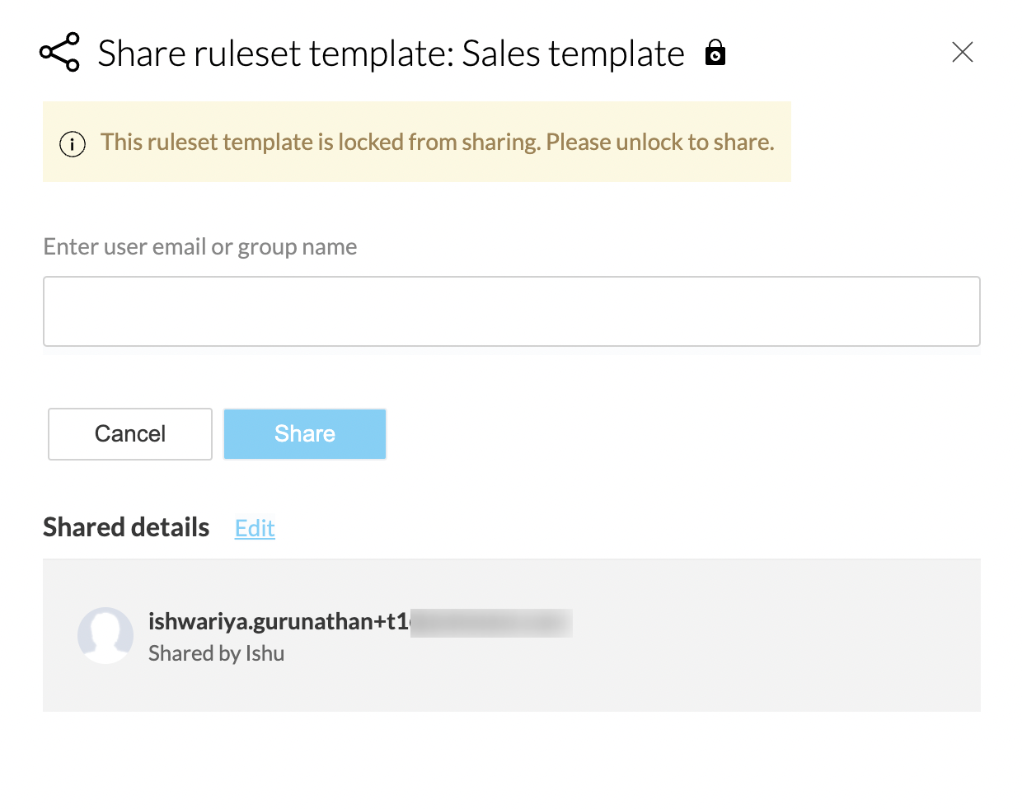Focus the user email or group name field
Viewport: 1022px width, 809px height.
click(511, 311)
